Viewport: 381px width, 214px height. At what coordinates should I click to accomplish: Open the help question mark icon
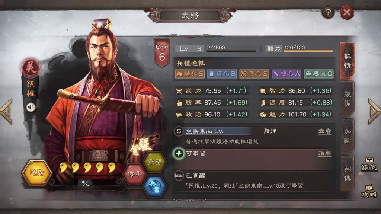(x=328, y=12)
